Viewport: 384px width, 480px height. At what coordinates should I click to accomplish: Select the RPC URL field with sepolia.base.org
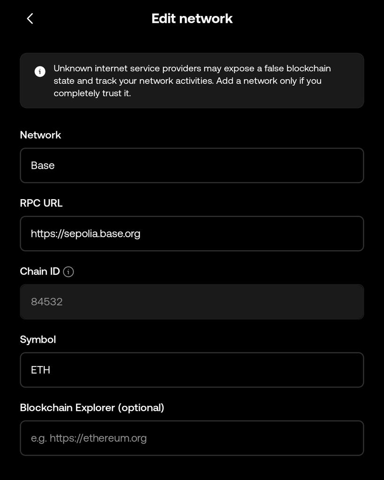click(192, 233)
